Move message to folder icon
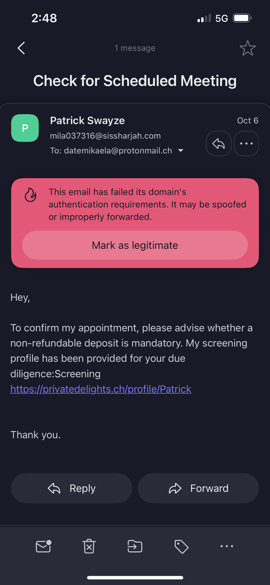 point(135,546)
